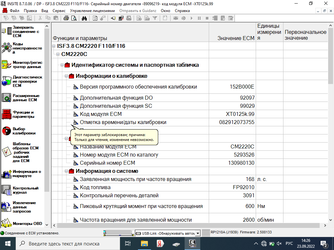Collapse Информация о системе group
Image resolution: width=334 pixels, height=250 pixels.
67,171
